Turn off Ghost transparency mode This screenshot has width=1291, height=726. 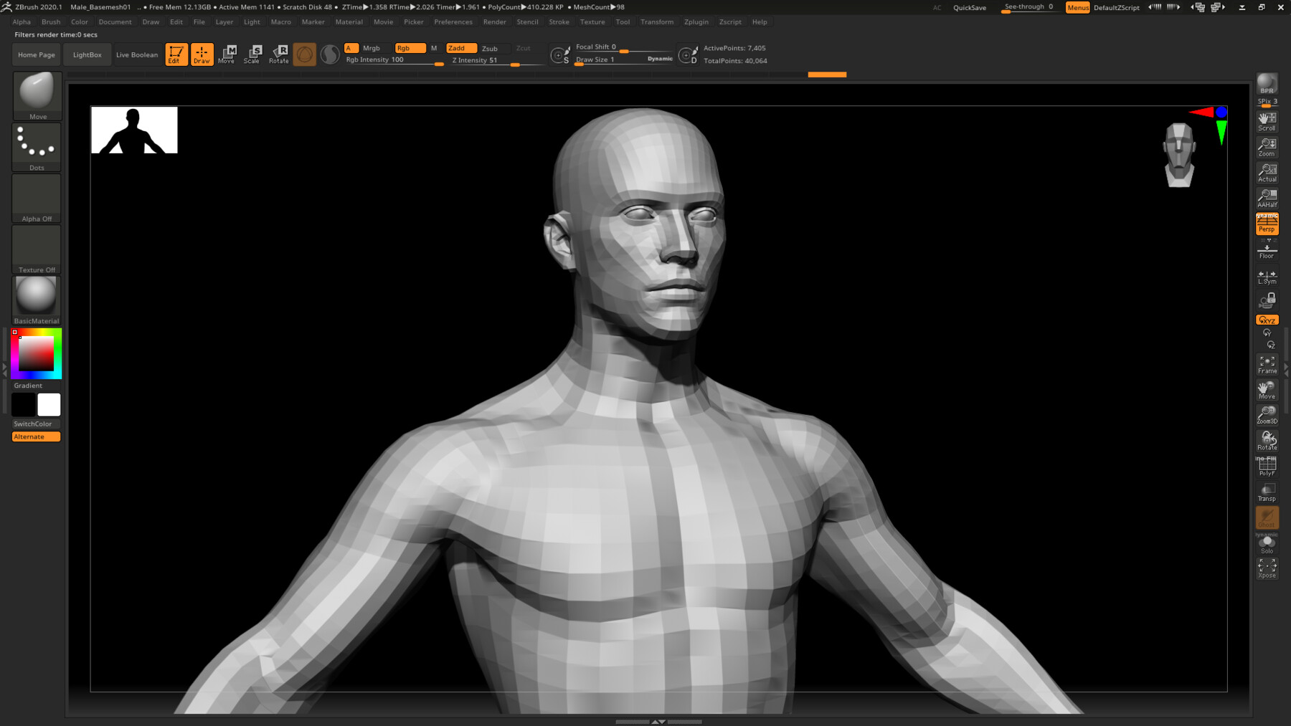point(1267,517)
